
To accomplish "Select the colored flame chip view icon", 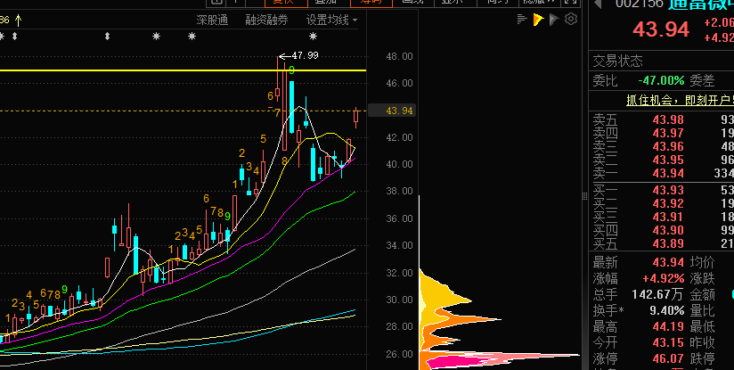I will click(538, 20).
